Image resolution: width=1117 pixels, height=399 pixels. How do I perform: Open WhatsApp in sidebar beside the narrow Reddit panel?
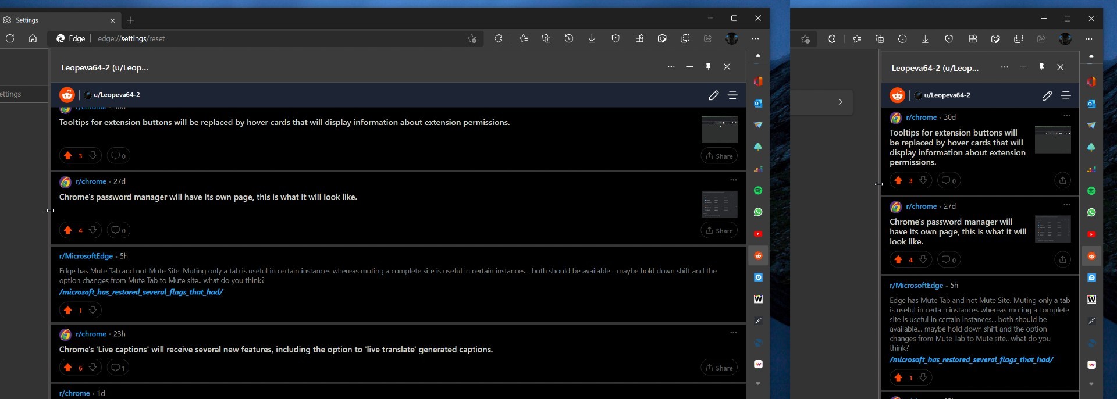1091,213
